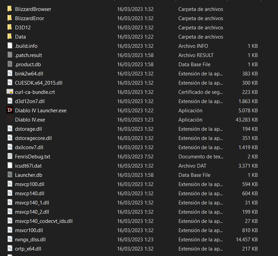
Task: Select the Diablo IV.exe application icon
Action: 10,119
